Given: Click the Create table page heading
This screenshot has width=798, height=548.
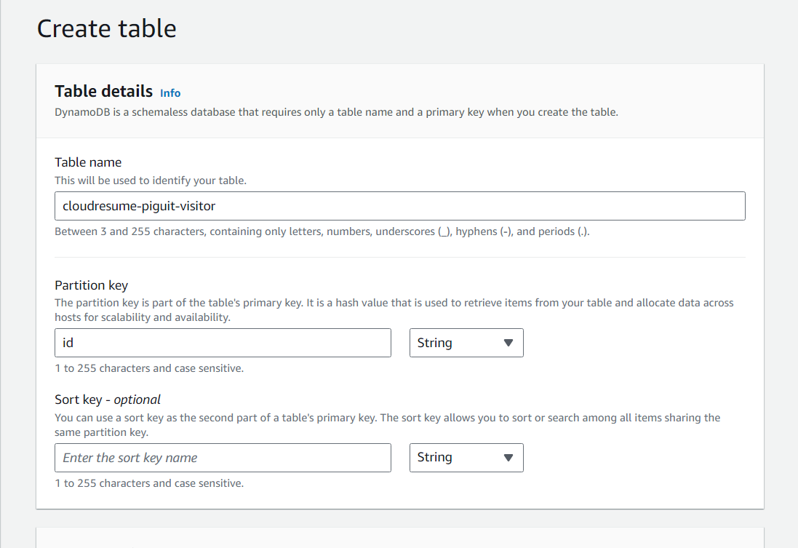Looking at the screenshot, I should tap(107, 28).
